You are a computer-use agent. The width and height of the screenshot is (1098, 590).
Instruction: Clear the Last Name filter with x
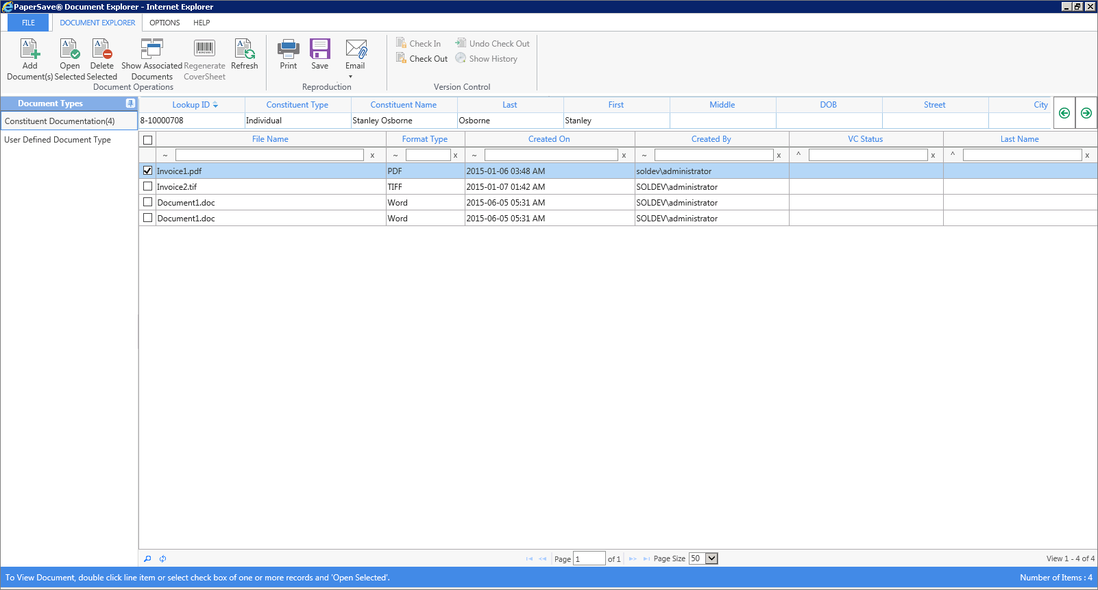1087,156
